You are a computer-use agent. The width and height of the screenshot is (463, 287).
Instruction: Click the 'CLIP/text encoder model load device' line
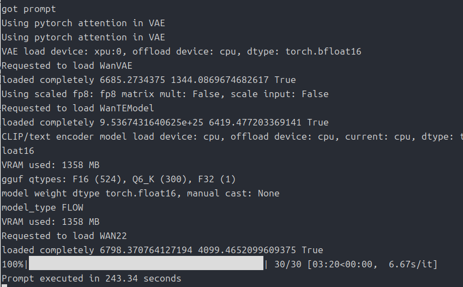click(232, 136)
